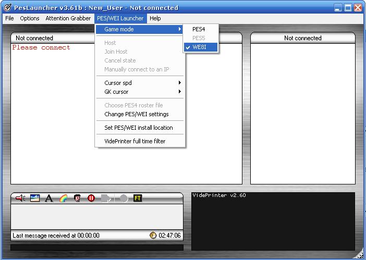366x260 pixels.
Task: Click the PesLauncher title bar app icon
Action: pyautogui.click(x=7, y=8)
